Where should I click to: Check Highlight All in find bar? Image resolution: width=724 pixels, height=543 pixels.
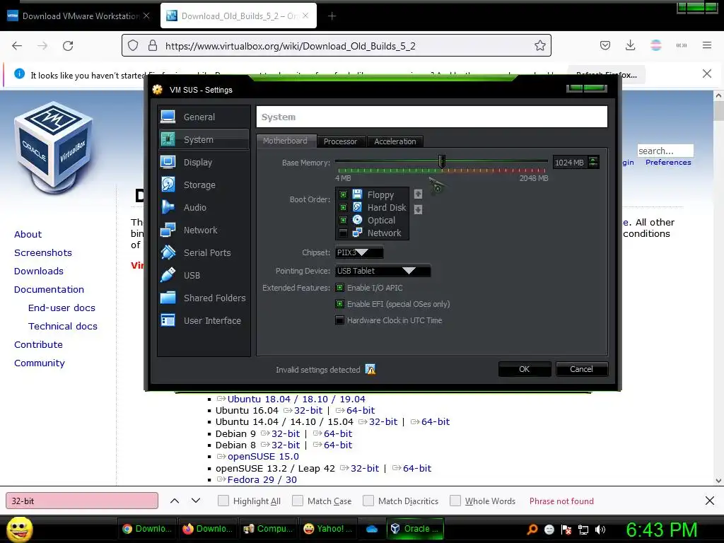point(223,501)
